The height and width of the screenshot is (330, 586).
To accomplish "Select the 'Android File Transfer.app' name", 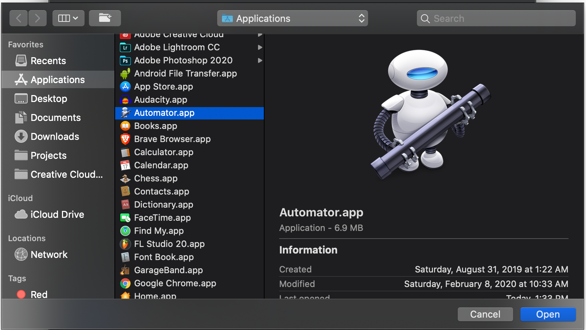I will click(x=185, y=74).
